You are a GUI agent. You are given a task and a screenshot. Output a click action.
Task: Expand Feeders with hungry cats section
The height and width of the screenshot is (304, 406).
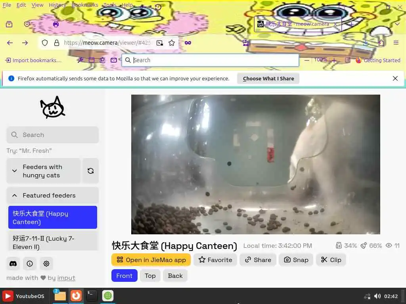[x=44, y=171]
